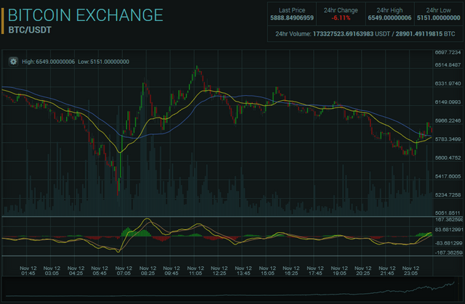Viewport: 465px width, 304px height.
Task: Click the 24hr Change value -6.11%
Action: (x=341, y=18)
